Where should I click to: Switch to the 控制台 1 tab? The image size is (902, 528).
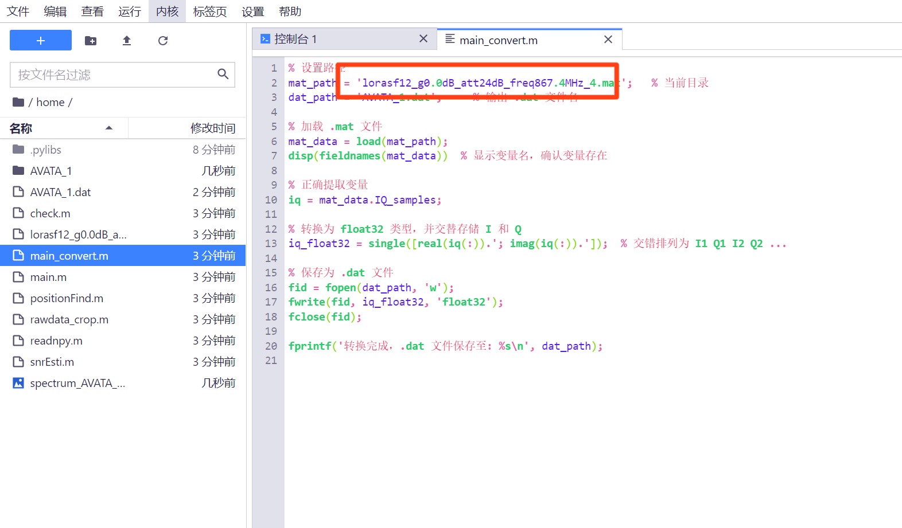click(295, 39)
